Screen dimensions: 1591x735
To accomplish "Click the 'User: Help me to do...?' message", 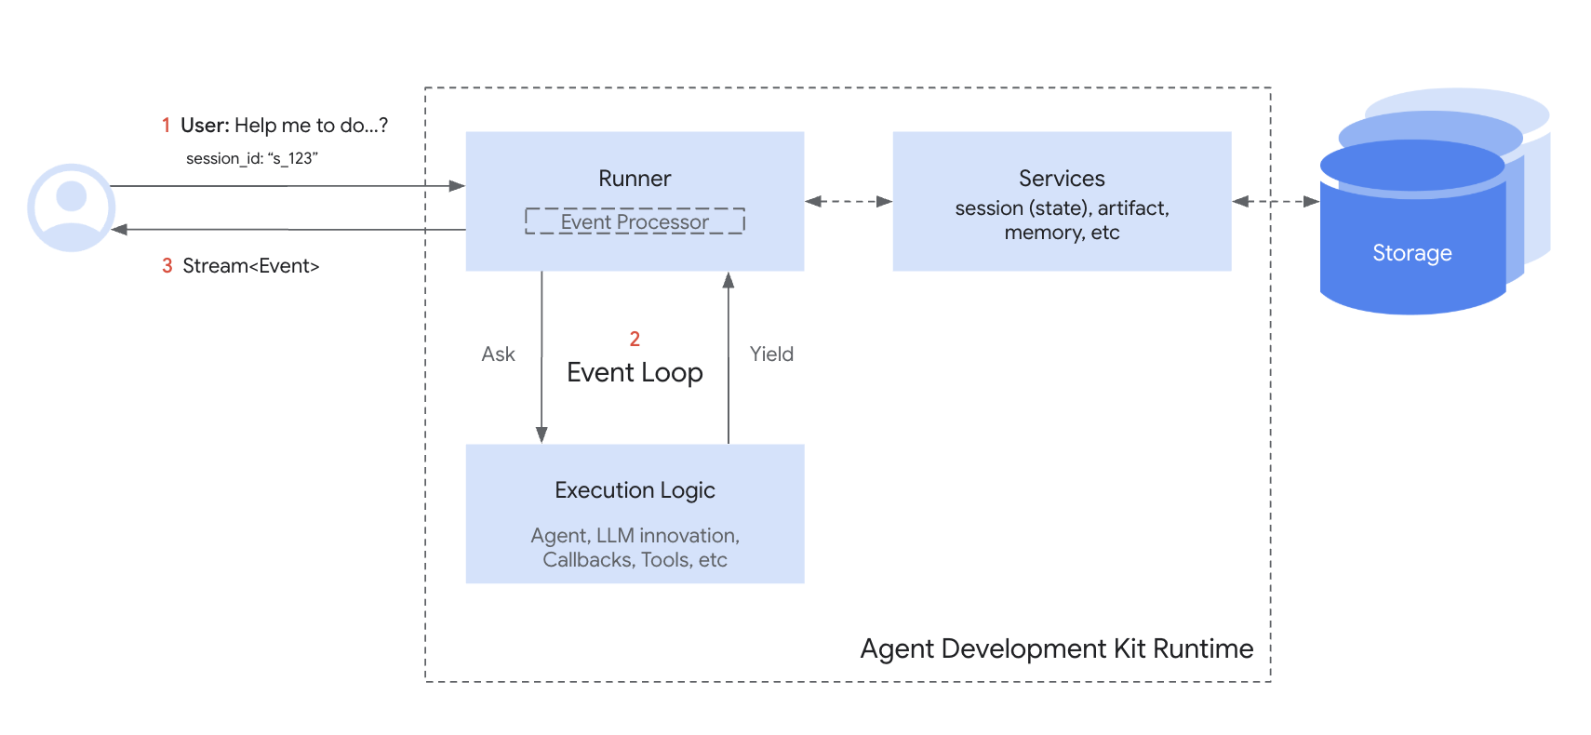I will coord(284,126).
